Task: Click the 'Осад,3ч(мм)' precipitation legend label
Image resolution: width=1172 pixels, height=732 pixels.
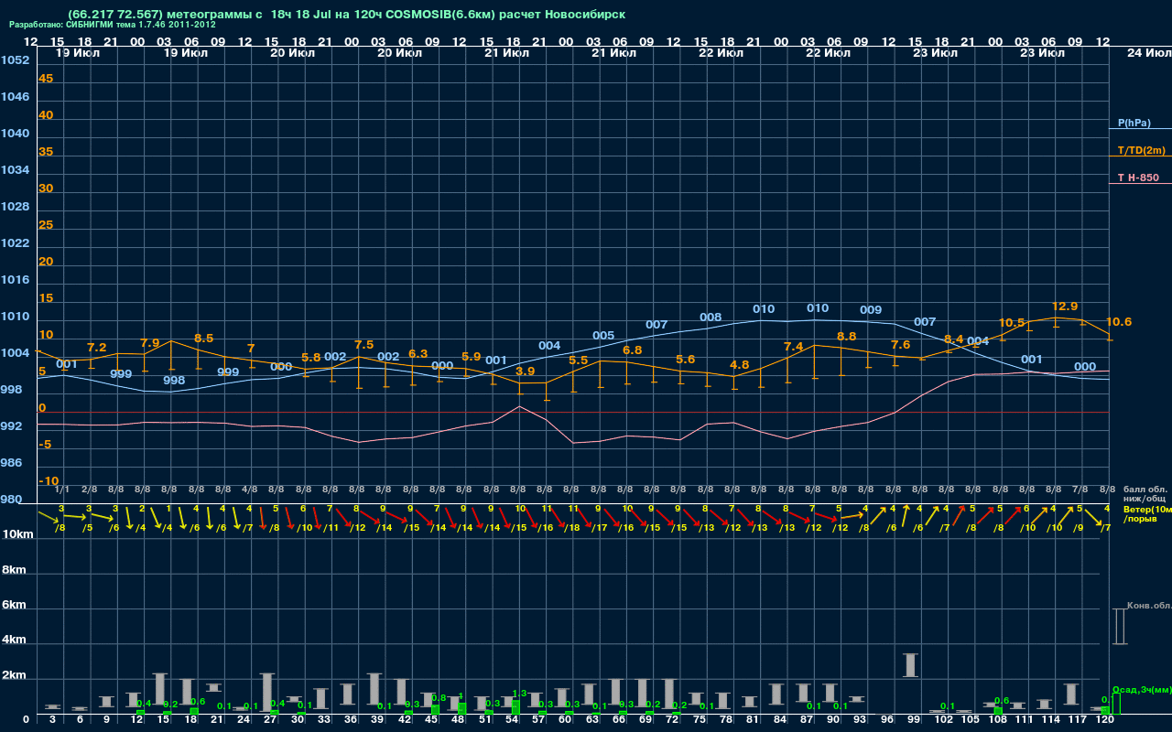Action: click(x=1142, y=689)
